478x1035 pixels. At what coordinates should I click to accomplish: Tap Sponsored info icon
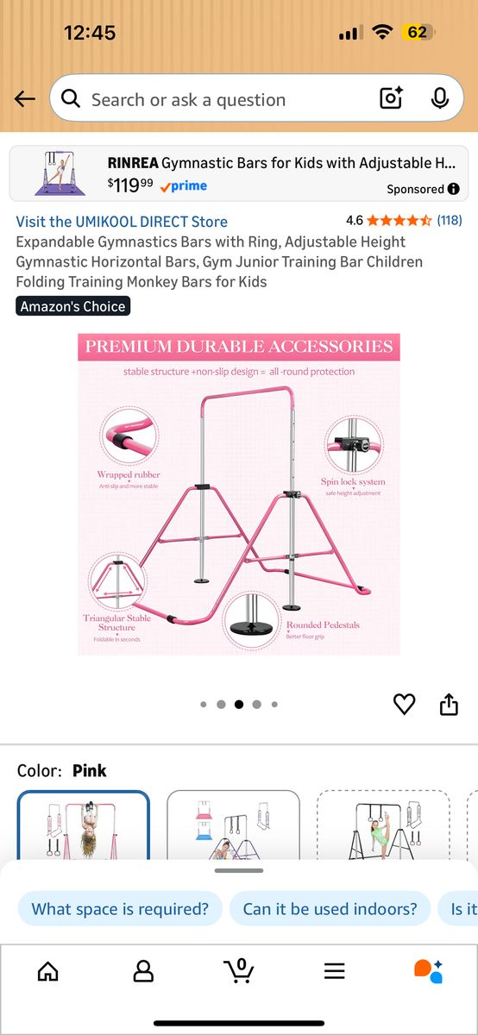point(453,189)
